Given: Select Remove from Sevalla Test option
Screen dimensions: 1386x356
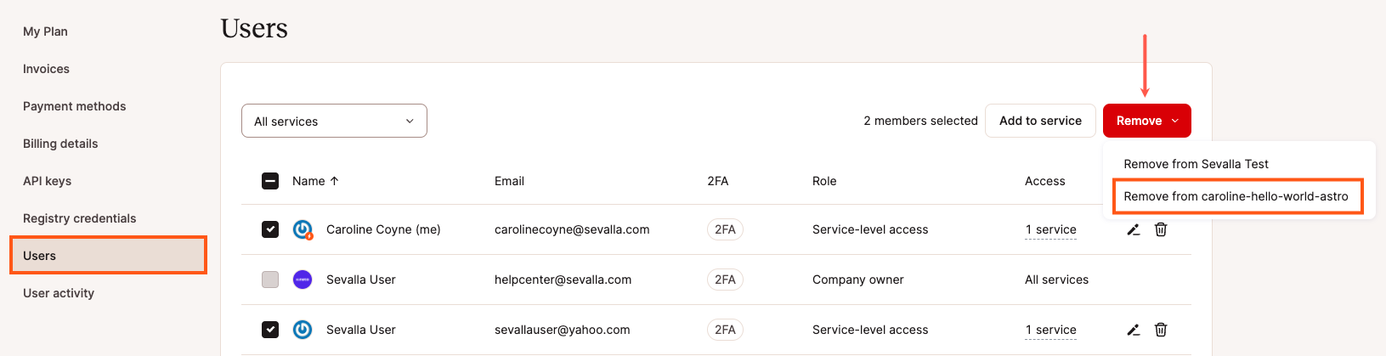Looking at the screenshot, I should click(1196, 164).
